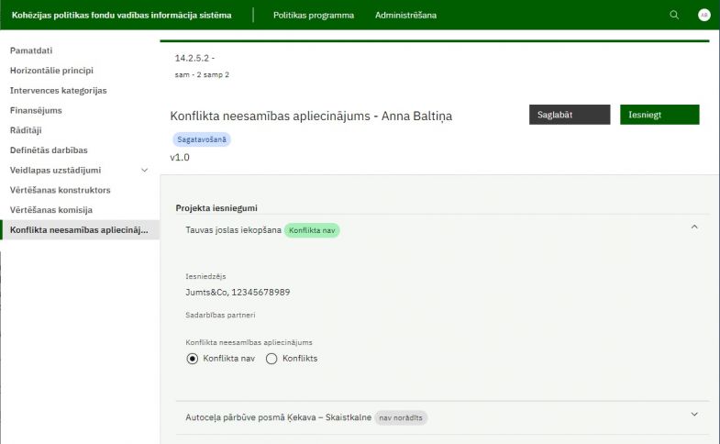Select the "Konflikta nav" radio button
The image size is (720, 444).
pos(193,359)
